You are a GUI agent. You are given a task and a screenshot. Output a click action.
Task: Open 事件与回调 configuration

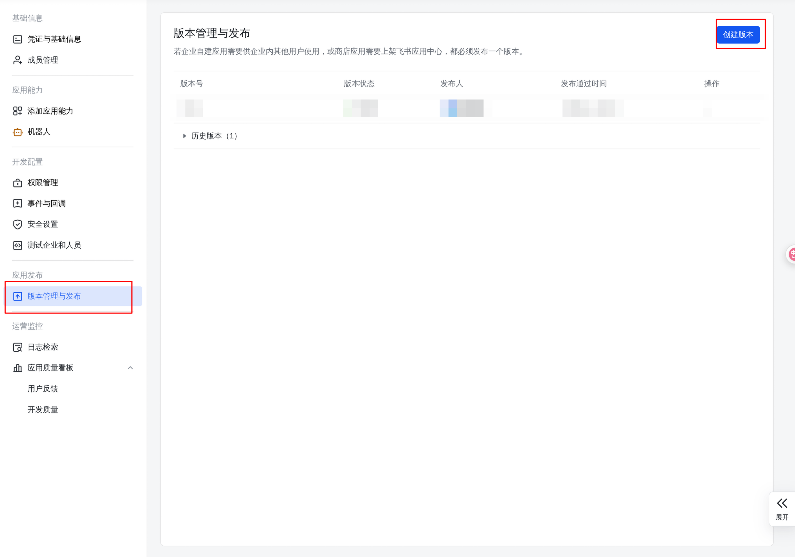click(x=46, y=204)
